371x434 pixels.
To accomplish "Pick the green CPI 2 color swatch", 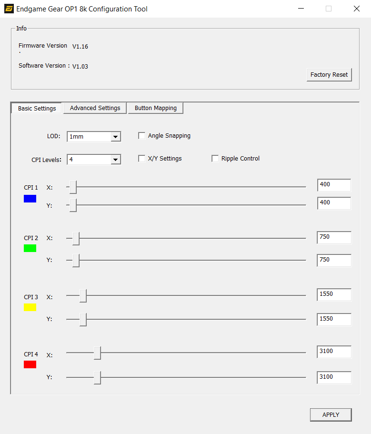I will pyautogui.click(x=30, y=248).
